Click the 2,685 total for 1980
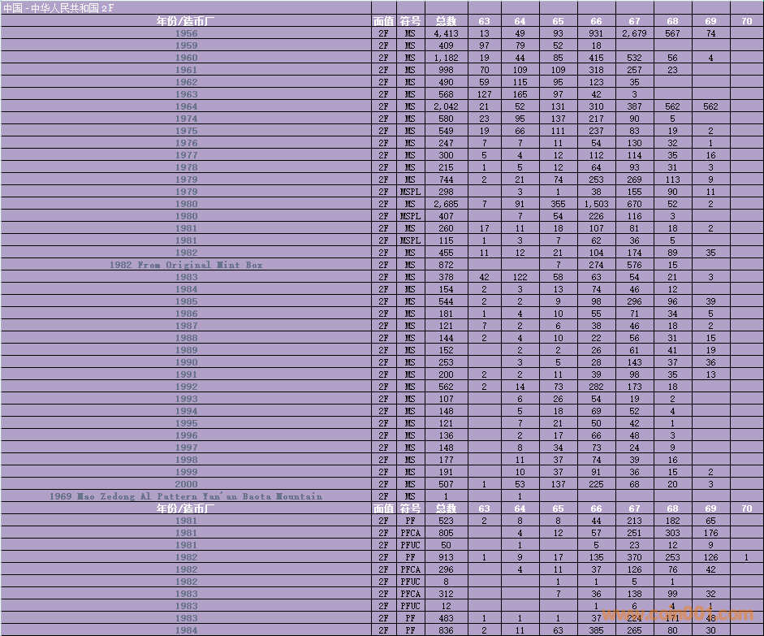764x636 pixels. (x=446, y=204)
